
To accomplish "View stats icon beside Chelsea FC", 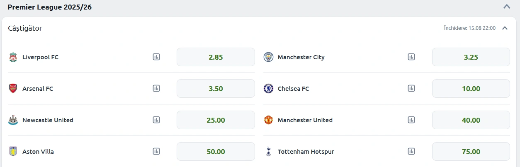I will pyautogui.click(x=411, y=88).
